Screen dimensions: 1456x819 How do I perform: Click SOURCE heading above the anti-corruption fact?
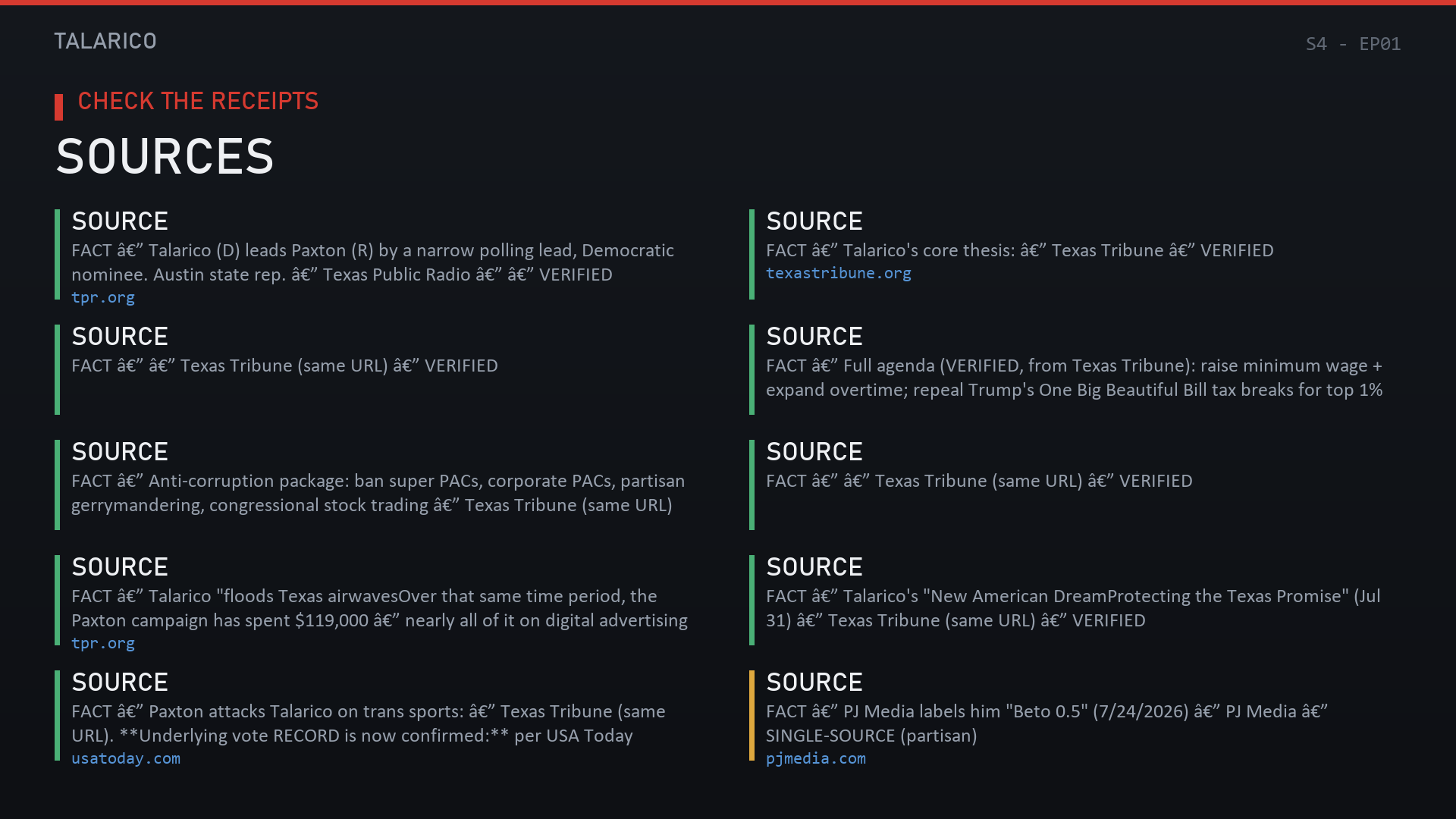pyautogui.click(x=120, y=452)
